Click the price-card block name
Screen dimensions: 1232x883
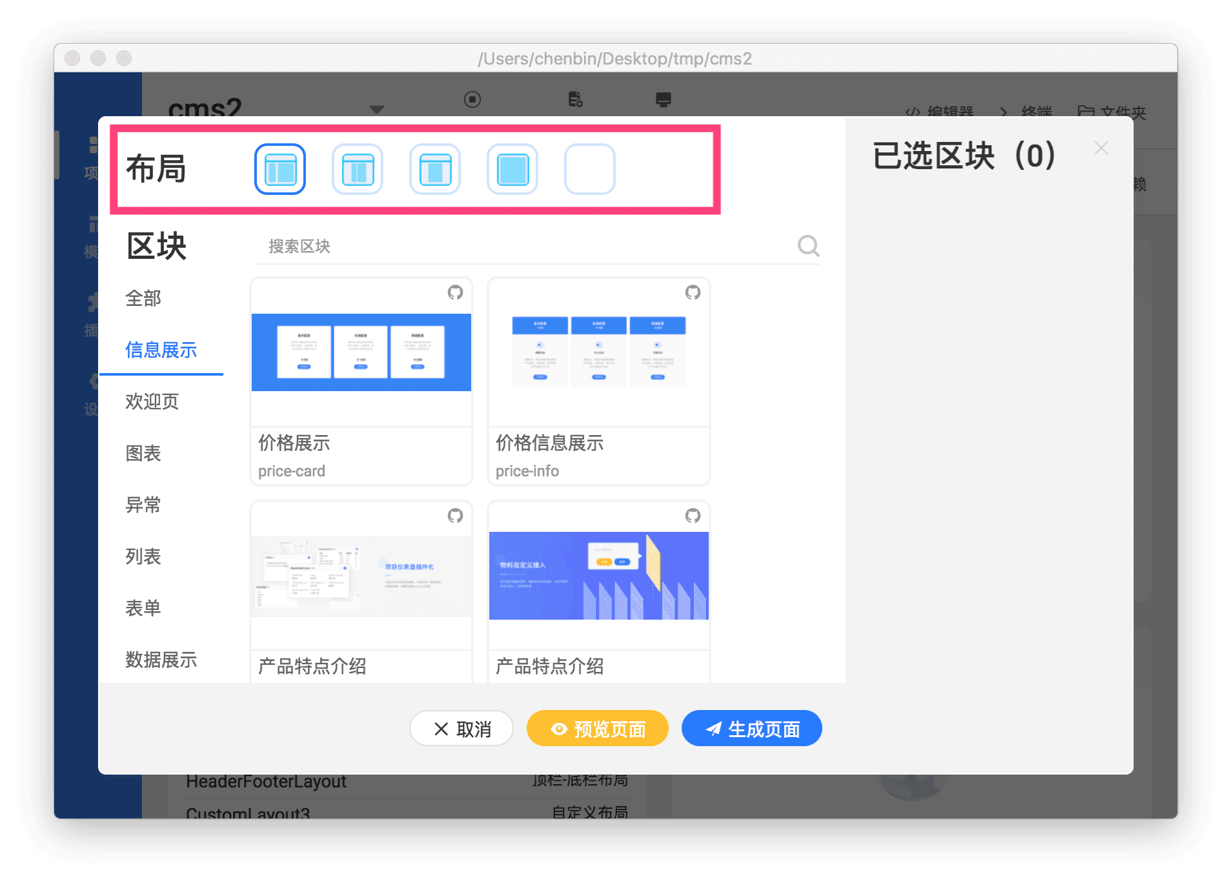(x=292, y=471)
